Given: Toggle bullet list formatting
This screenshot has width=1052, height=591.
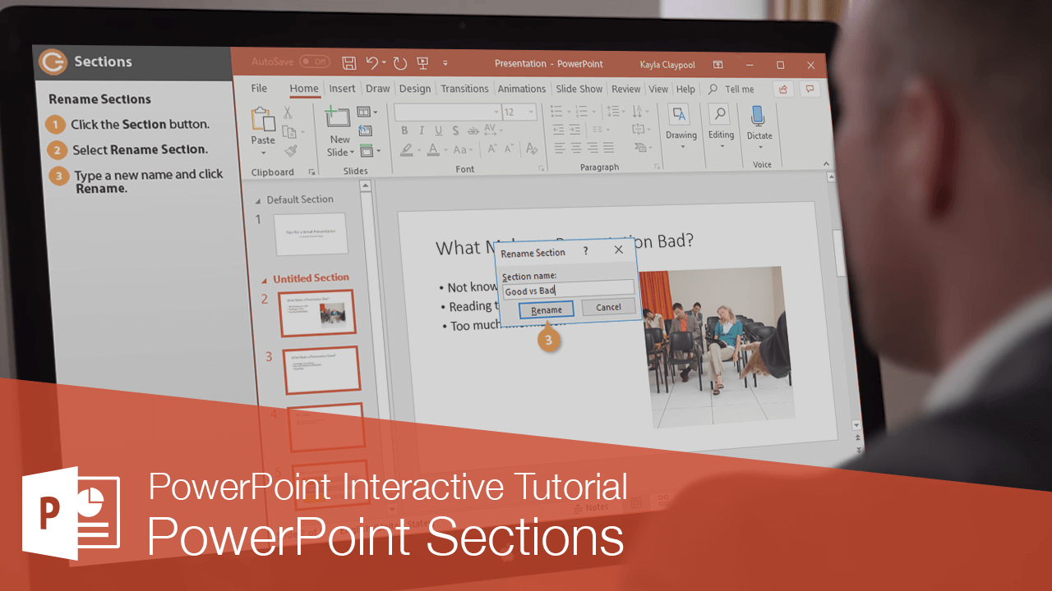Looking at the screenshot, I should click(x=557, y=112).
